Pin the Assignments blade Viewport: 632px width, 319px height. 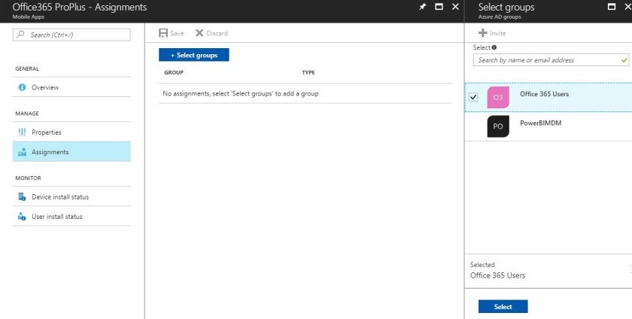tap(422, 7)
